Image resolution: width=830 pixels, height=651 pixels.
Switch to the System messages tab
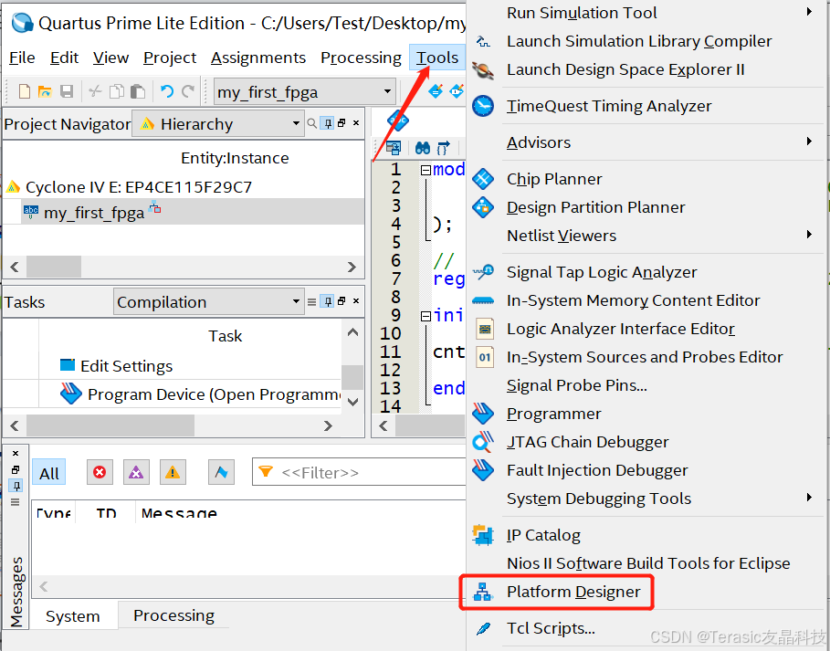point(72,616)
